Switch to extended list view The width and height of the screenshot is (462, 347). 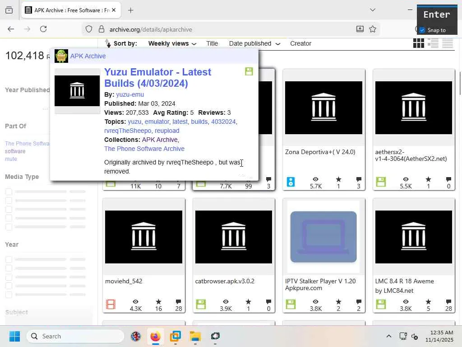point(433,43)
